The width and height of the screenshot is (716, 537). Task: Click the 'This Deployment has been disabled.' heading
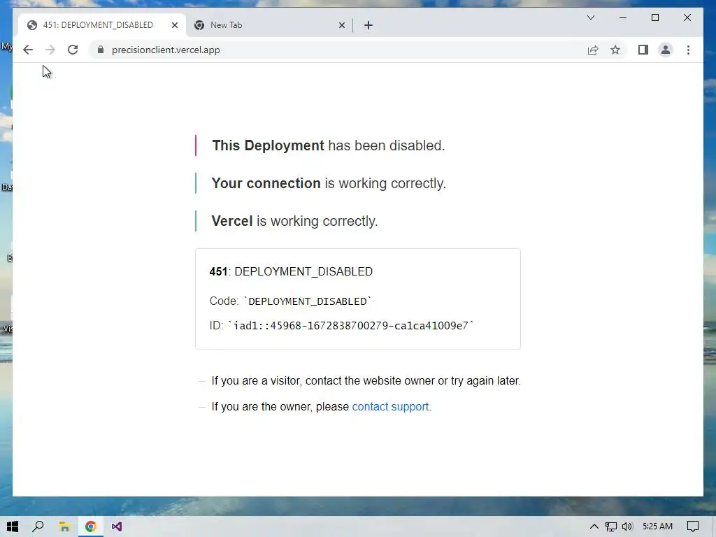pyautogui.click(x=329, y=145)
